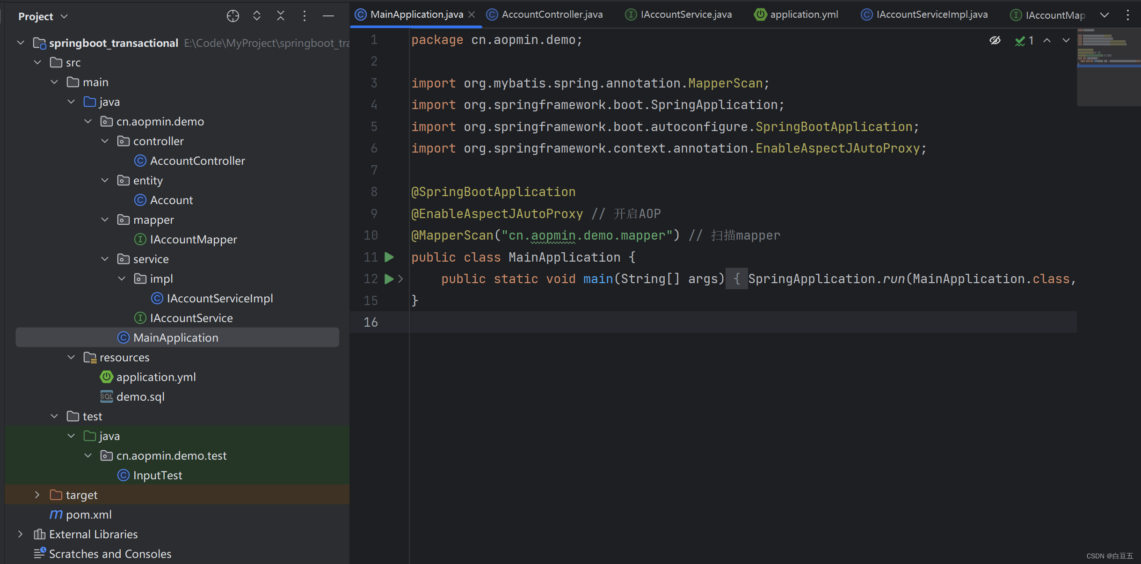Select MainApplication class in project tree
Image resolution: width=1141 pixels, height=564 pixels.
click(x=178, y=337)
